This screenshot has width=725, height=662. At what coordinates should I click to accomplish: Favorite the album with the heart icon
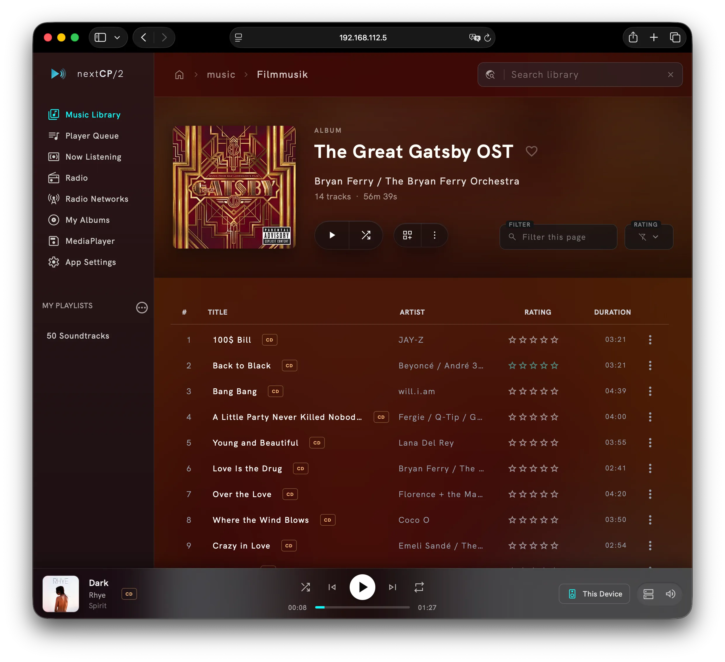(531, 151)
